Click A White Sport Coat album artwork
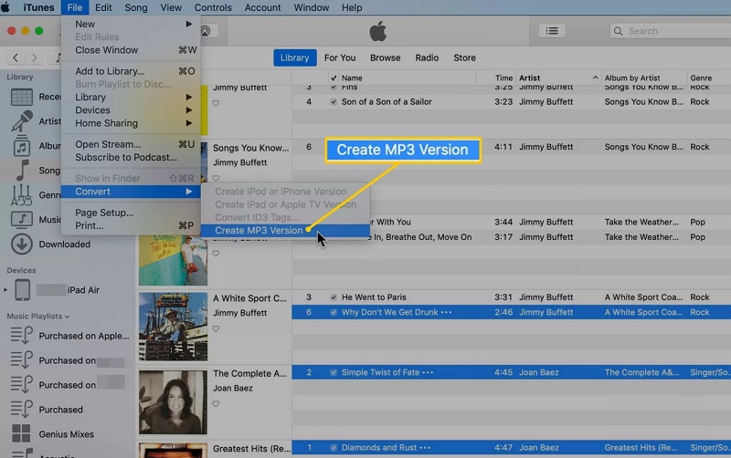This screenshot has height=458, width=731. click(x=173, y=327)
